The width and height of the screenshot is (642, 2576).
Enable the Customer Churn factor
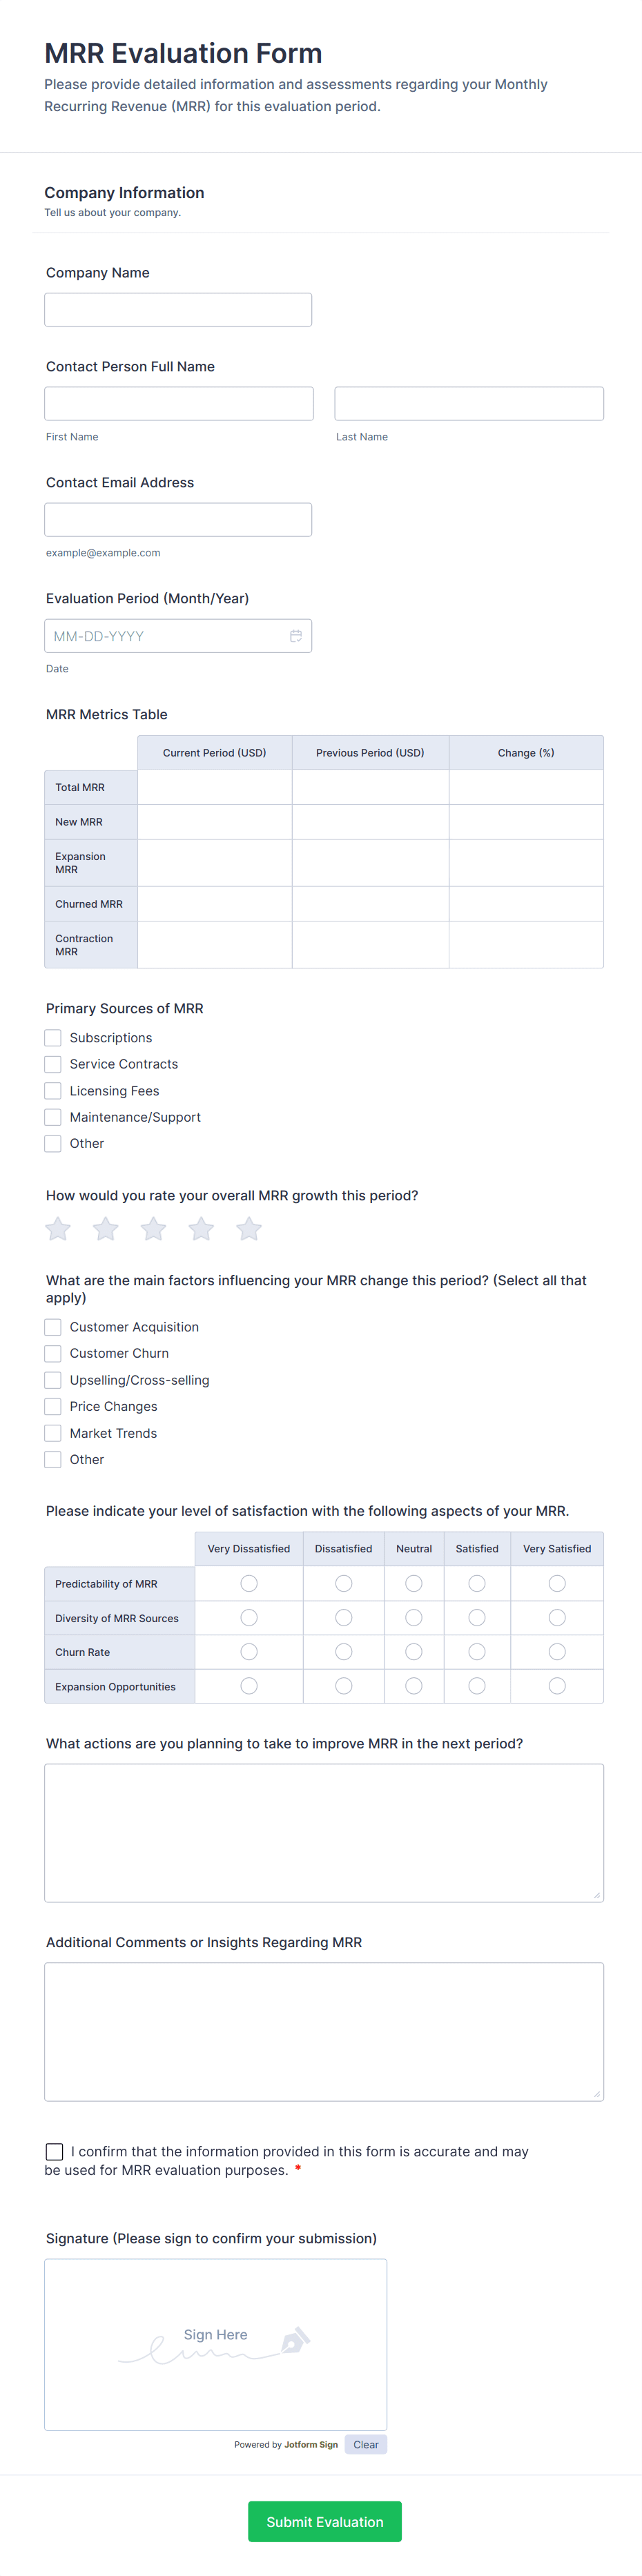(x=52, y=1353)
